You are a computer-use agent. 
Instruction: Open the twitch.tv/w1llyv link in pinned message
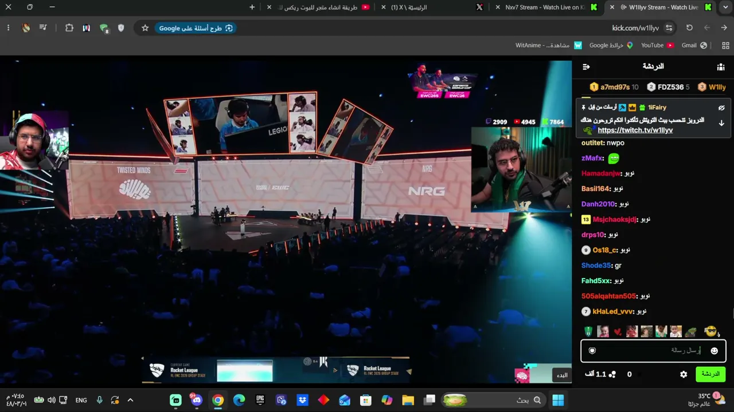pyautogui.click(x=635, y=130)
